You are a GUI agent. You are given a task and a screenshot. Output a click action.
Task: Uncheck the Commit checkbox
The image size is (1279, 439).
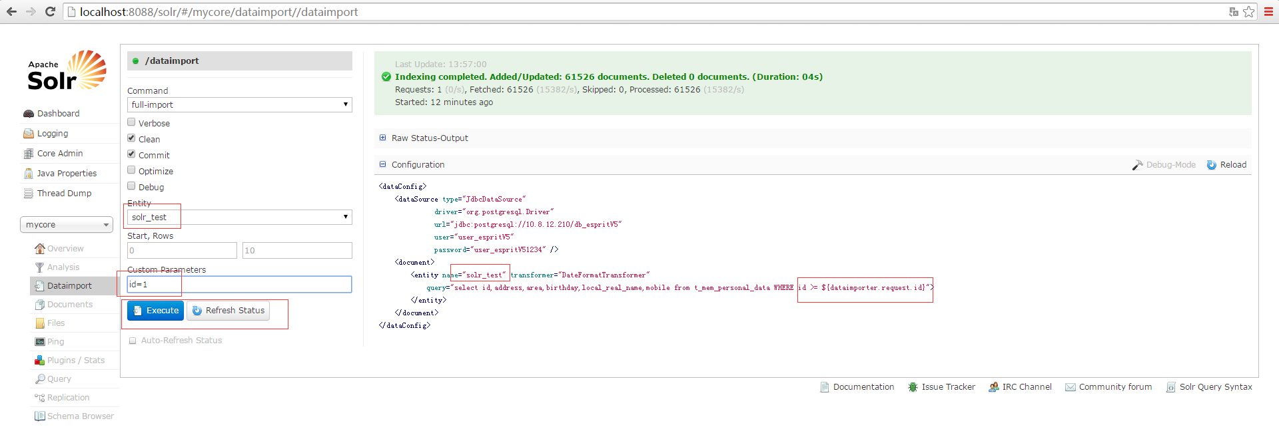(131, 154)
